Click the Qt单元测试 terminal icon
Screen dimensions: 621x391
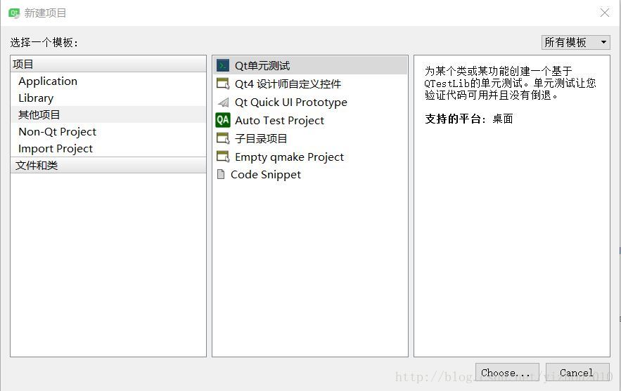coord(223,65)
